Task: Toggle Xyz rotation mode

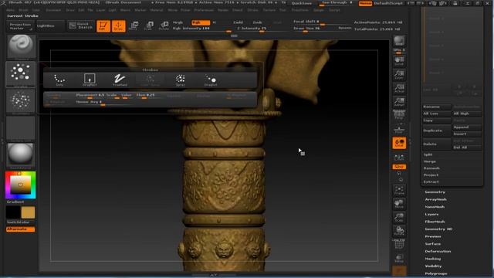Action: 399,167
